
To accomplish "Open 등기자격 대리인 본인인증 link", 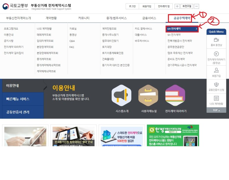I will tap(116, 65).
